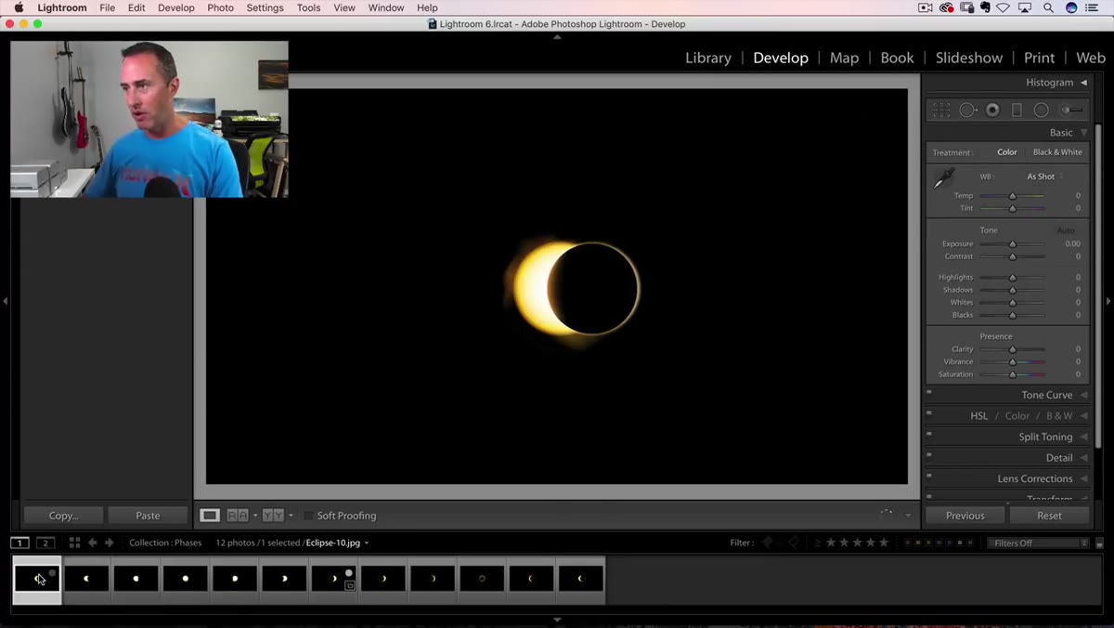Open the Photo menu
The height and width of the screenshot is (628, 1114).
(220, 7)
